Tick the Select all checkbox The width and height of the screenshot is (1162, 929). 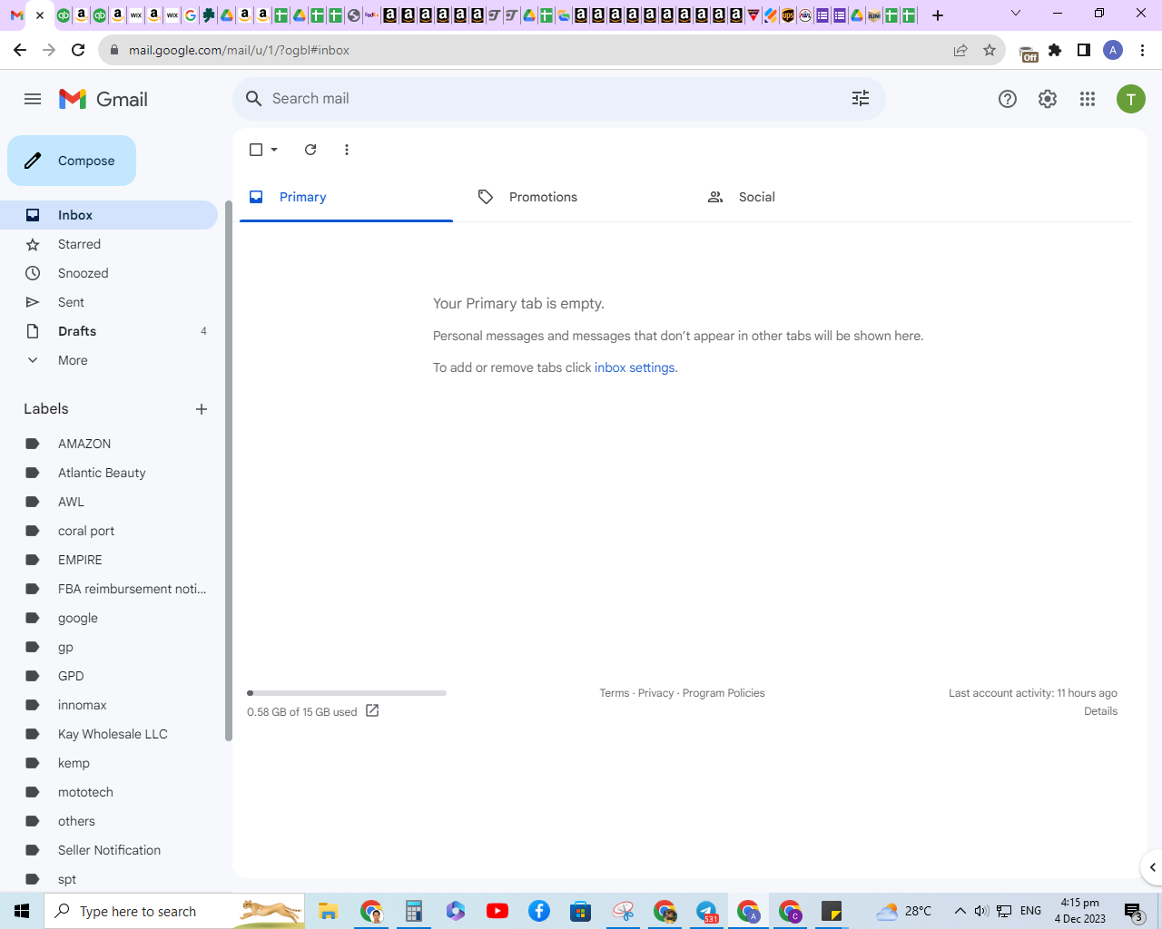click(256, 150)
